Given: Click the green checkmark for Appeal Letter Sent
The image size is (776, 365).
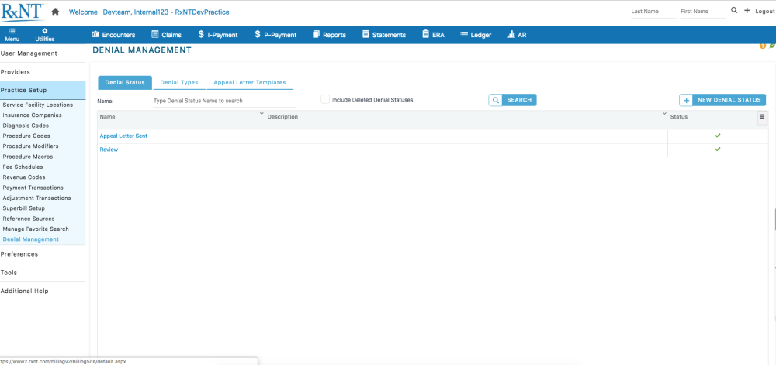Looking at the screenshot, I should 718,136.
